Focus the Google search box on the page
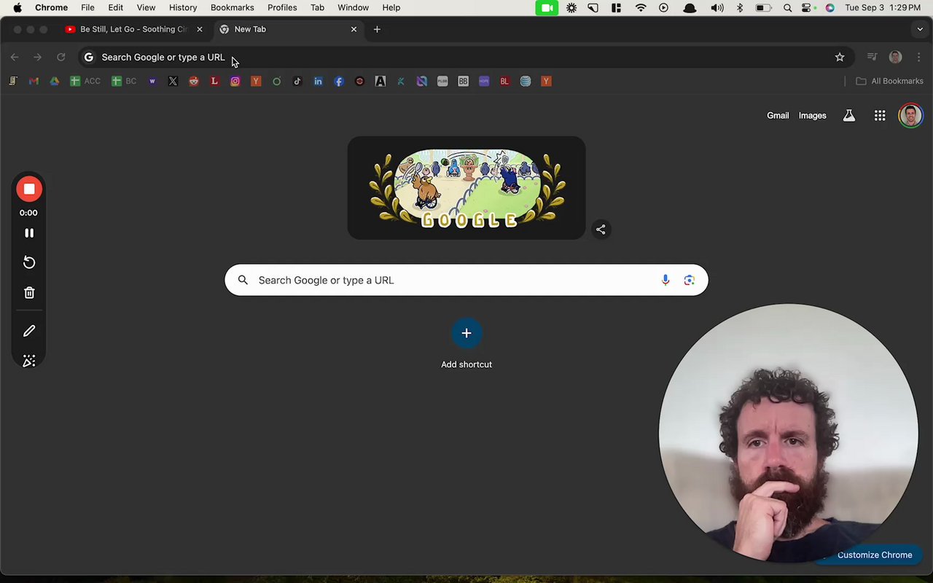Screen dimensions: 933x583 click(466, 280)
